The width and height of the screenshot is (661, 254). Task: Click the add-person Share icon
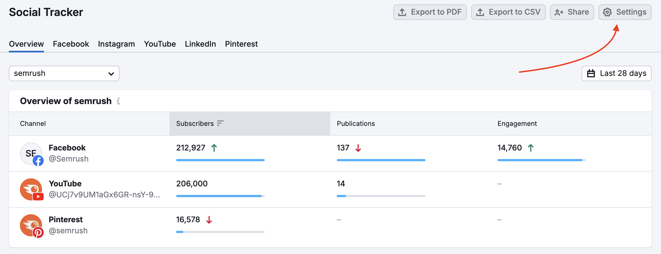559,12
